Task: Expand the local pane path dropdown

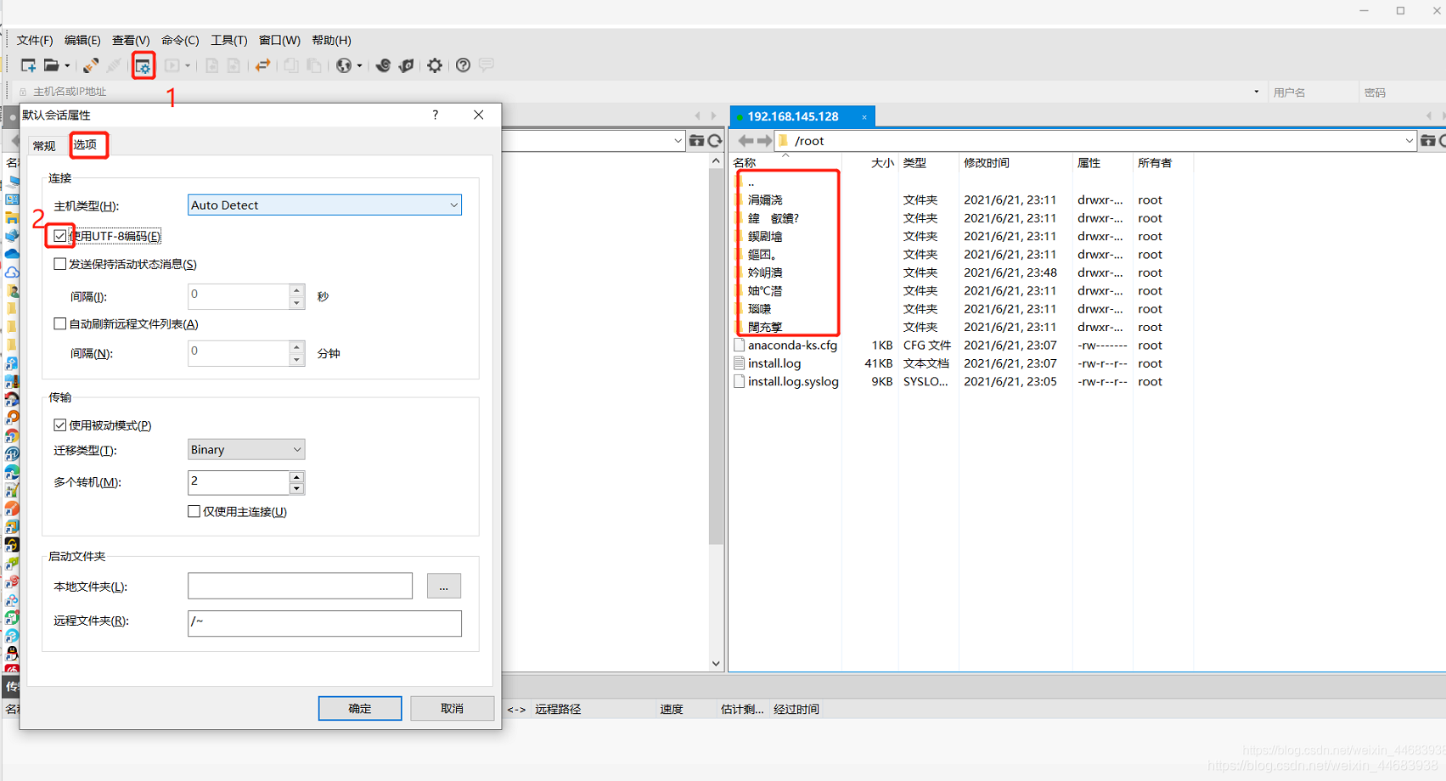Action: [678, 141]
